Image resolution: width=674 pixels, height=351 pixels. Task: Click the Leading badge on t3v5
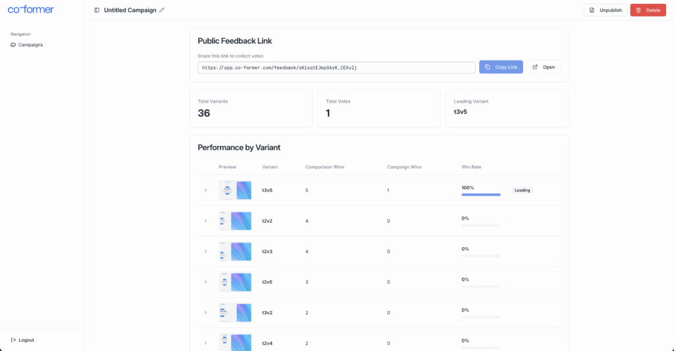[522, 190]
